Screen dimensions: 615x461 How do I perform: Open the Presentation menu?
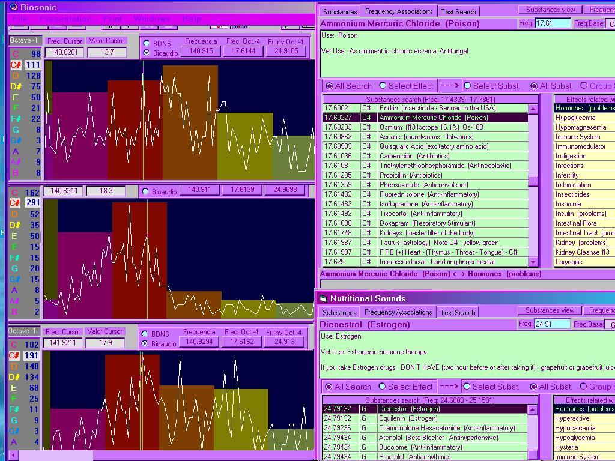[66, 19]
